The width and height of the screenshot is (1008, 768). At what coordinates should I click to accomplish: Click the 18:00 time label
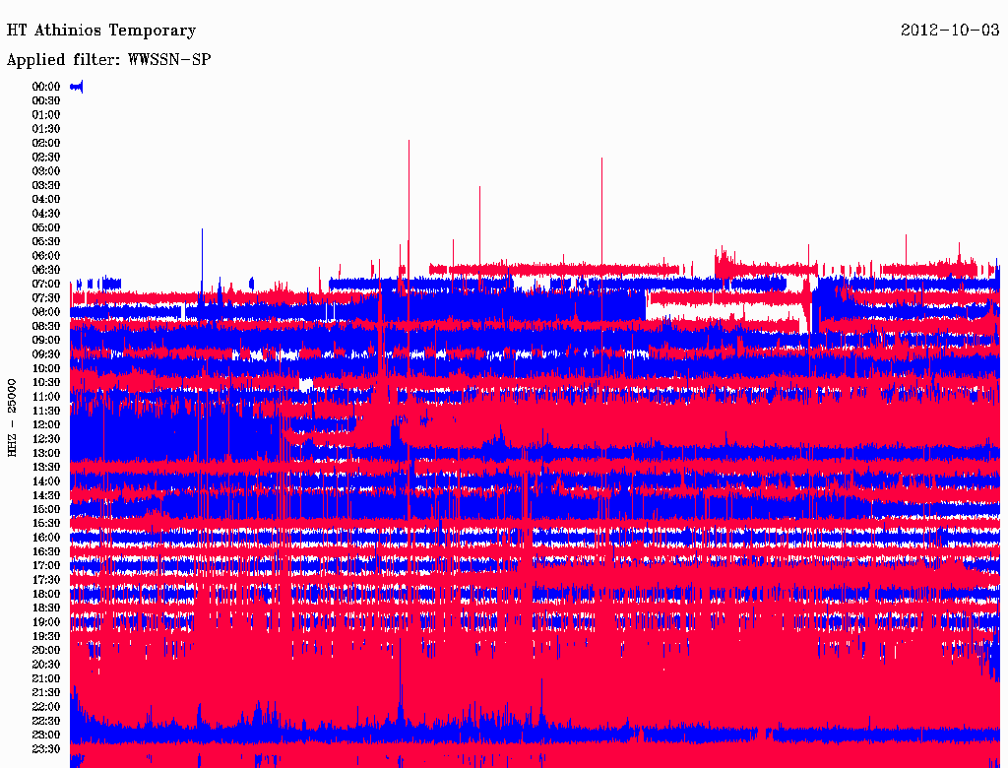[x=46, y=594]
